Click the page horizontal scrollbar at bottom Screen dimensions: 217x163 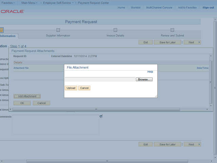[107, 161]
